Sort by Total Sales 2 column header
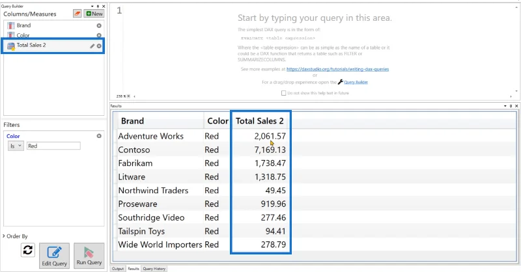 pyautogui.click(x=260, y=121)
